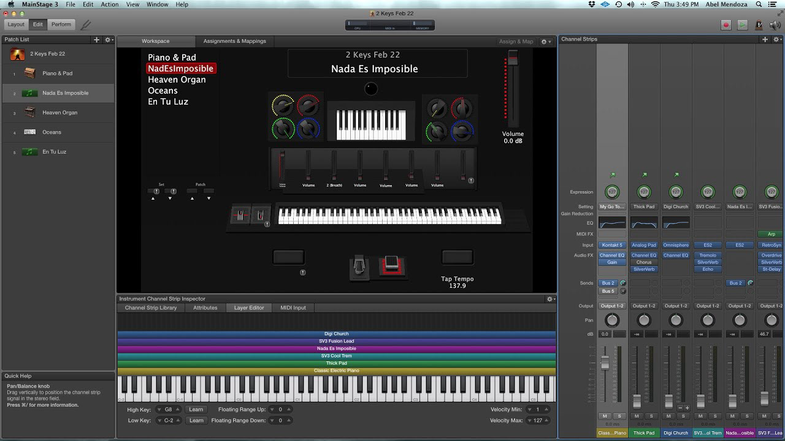Image resolution: width=785 pixels, height=441 pixels.
Task: Mute the SV3 Cool Trem channel strip
Action: coord(700,416)
